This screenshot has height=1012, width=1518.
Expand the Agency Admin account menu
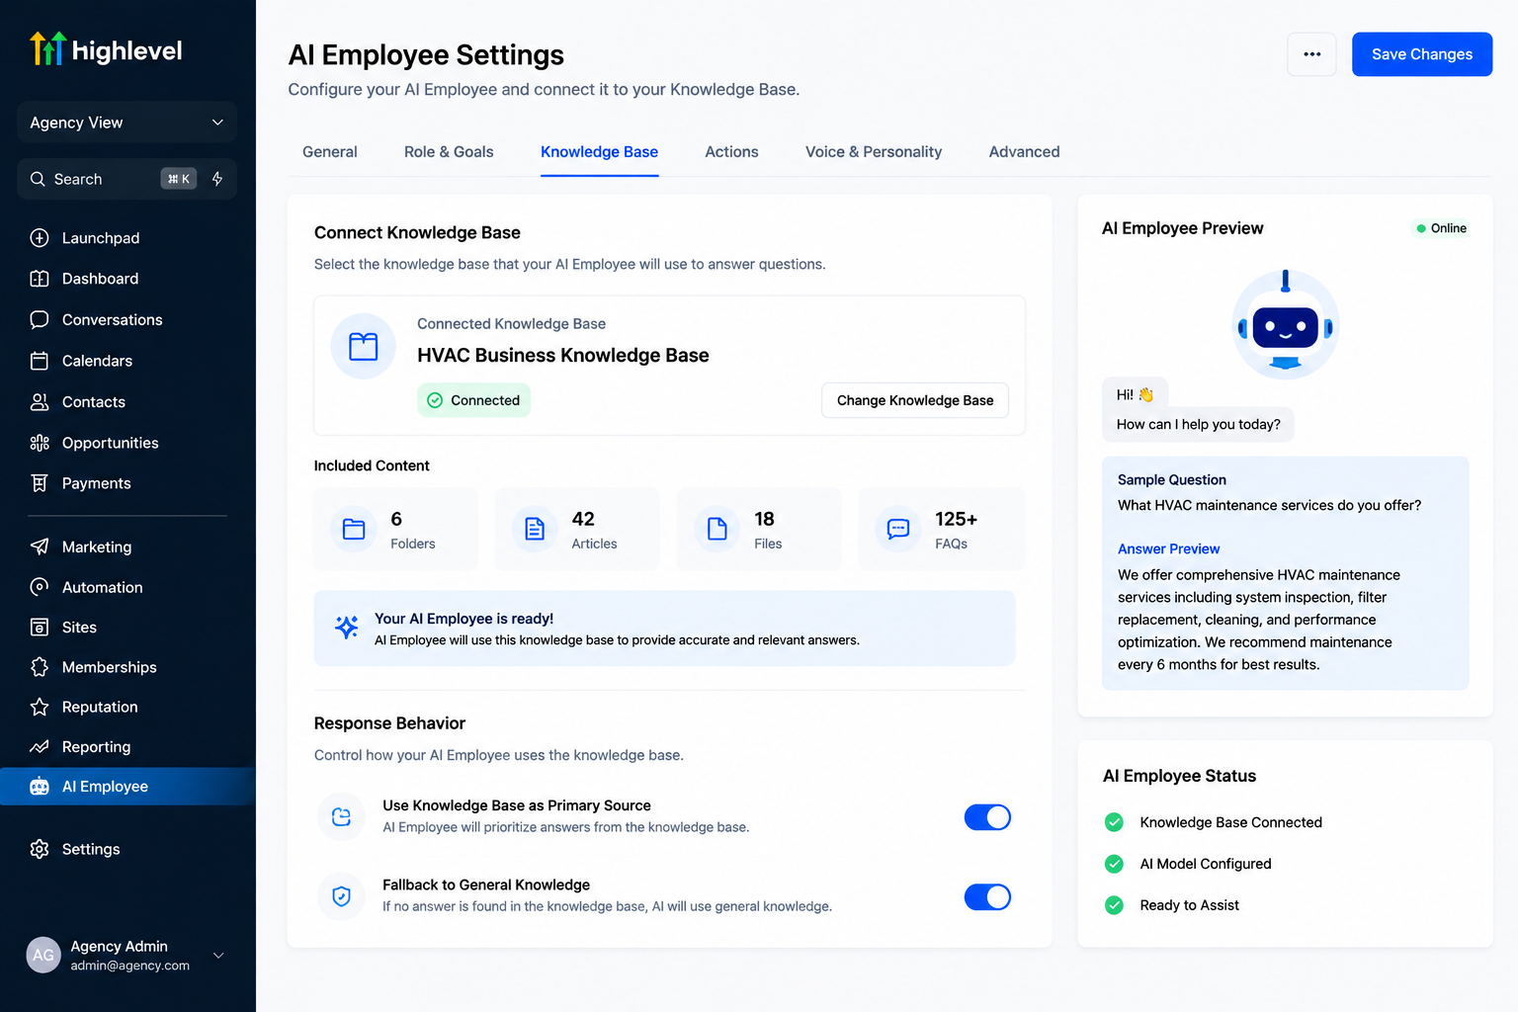pos(218,955)
